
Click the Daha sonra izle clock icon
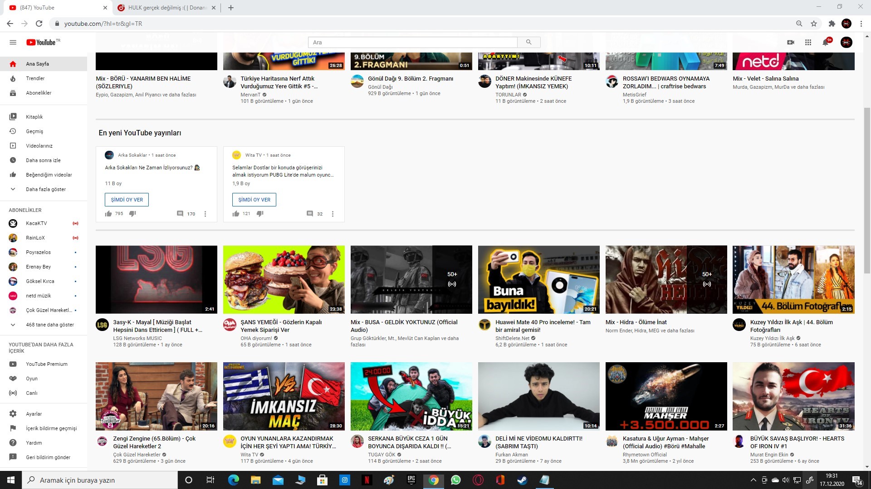tap(13, 160)
